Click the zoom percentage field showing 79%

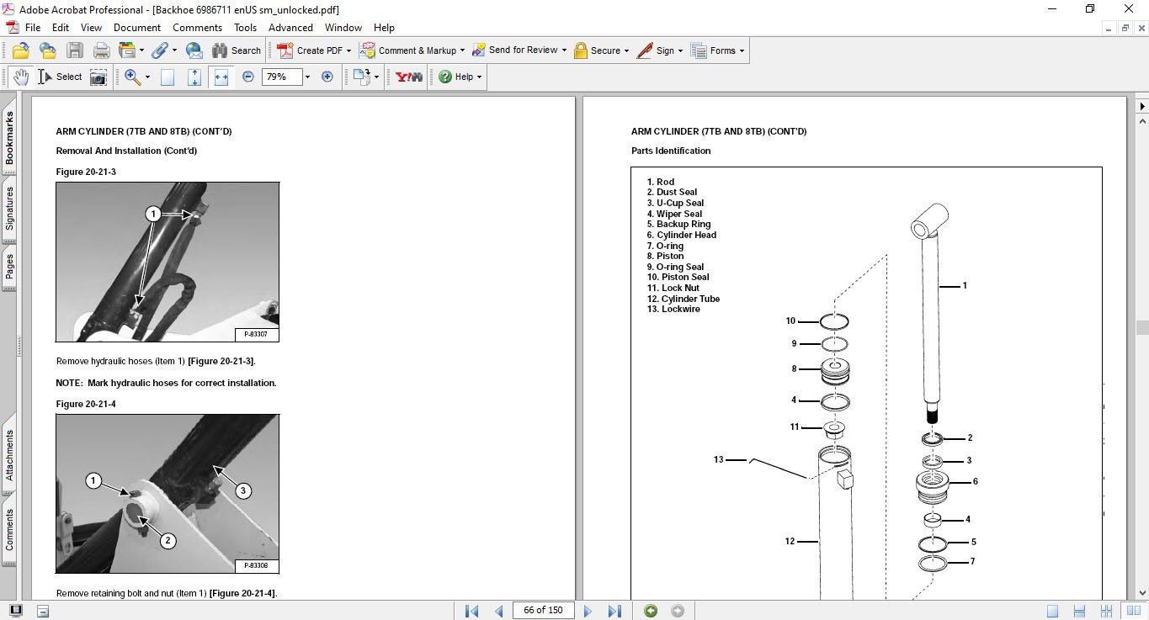(x=280, y=77)
